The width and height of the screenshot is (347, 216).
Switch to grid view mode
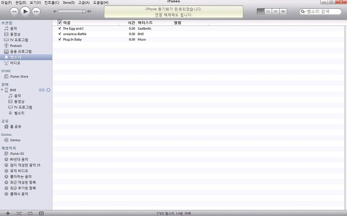point(275,11)
